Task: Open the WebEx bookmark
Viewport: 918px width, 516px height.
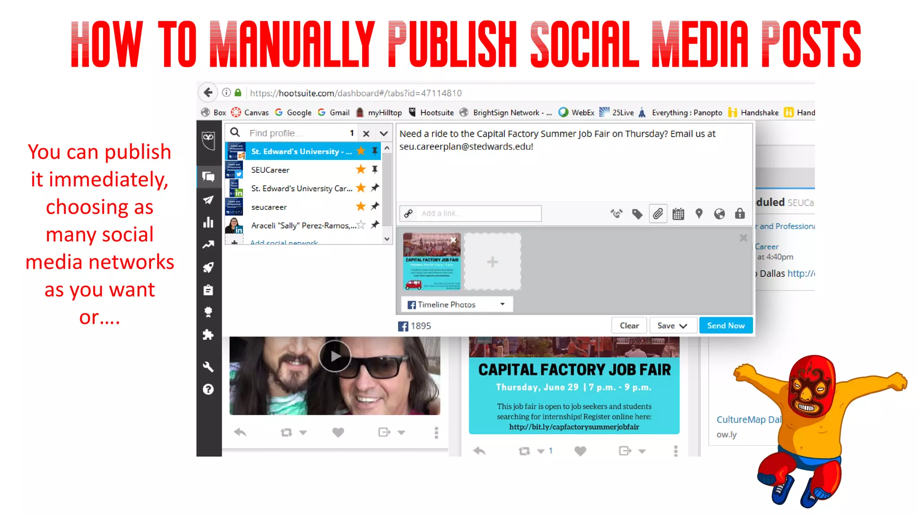Action: pyautogui.click(x=576, y=112)
